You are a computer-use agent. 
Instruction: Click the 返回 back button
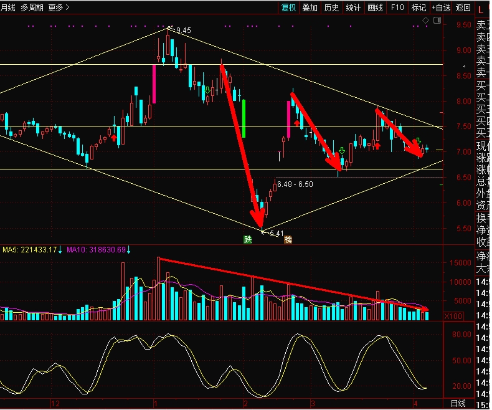tap(463, 7)
